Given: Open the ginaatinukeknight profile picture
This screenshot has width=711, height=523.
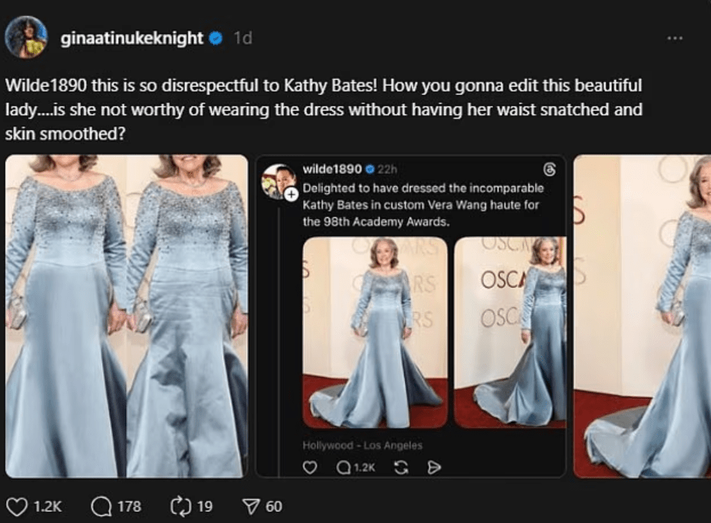Looking at the screenshot, I should (27, 37).
